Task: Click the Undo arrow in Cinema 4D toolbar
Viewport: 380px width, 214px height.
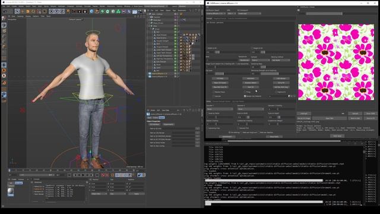Action: point(5,11)
